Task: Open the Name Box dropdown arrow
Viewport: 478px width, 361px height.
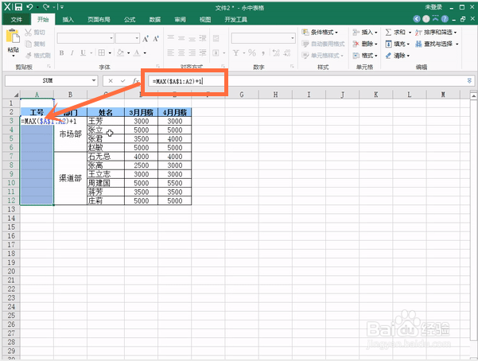Action: [94, 80]
